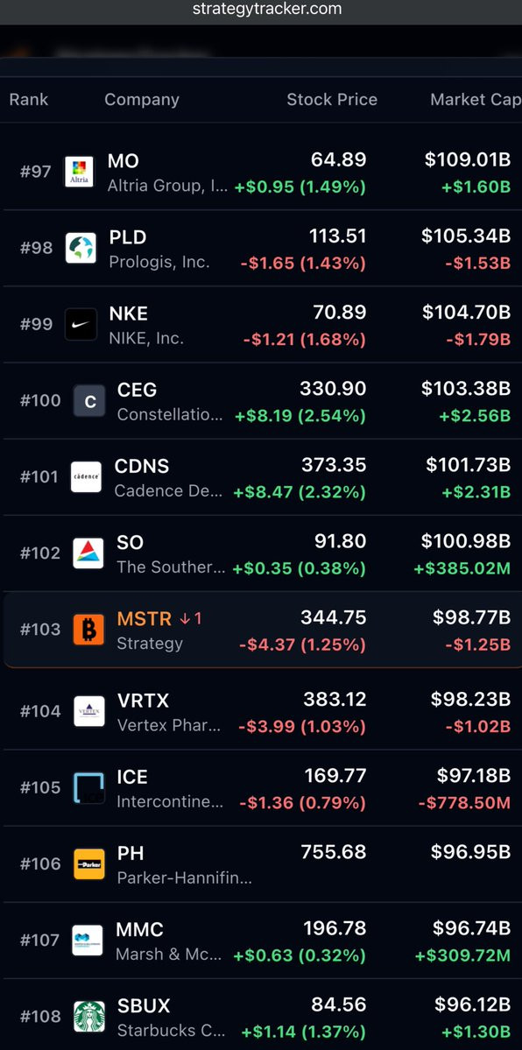The height and width of the screenshot is (1050, 522).
Task: Click the Southern Company triangle logo
Action: pyautogui.click(x=88, y=553)
